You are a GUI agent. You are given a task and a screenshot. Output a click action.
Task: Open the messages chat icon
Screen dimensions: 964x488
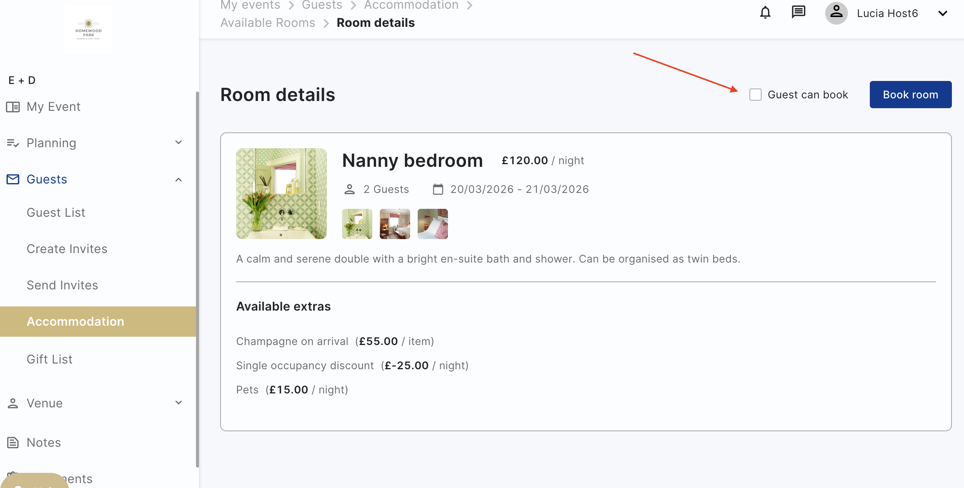point(798,13)
